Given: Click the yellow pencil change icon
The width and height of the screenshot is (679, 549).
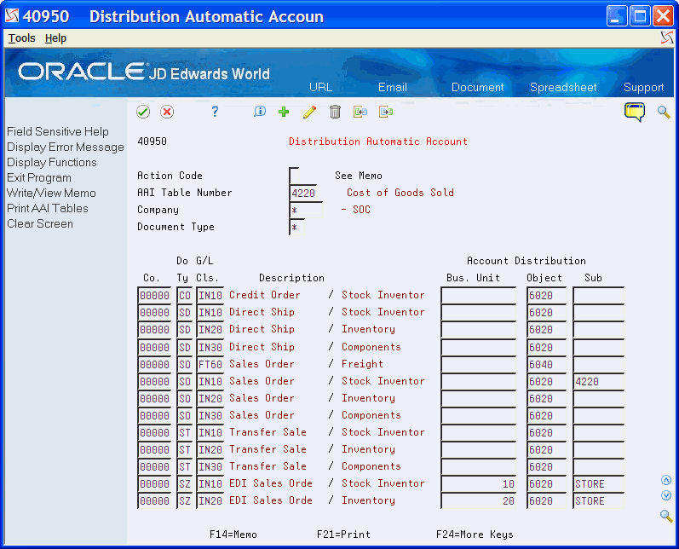Looking at the screenshot, I should coord(309,112).
